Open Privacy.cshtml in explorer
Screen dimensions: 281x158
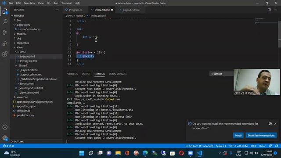tap(28, 61)
